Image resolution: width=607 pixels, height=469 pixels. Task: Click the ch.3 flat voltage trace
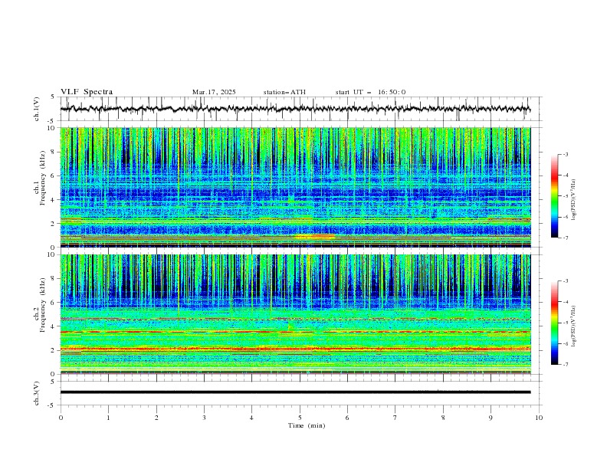295,392
